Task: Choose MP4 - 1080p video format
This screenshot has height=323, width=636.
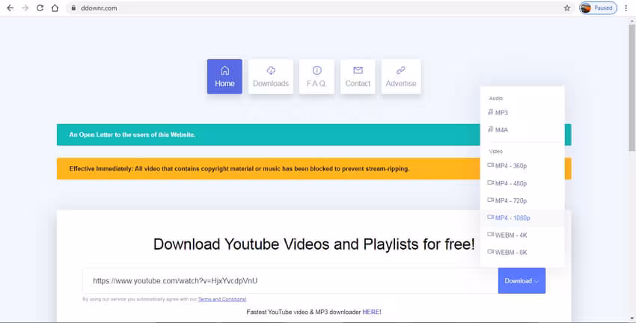Action: tap(522, 218)
